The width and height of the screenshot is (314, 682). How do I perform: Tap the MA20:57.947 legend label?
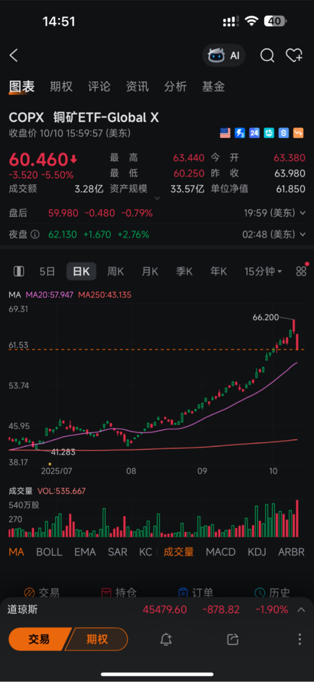pos(49,295)
